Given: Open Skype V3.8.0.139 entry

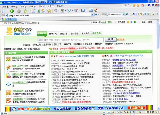Looking at the screenshot, I should [69, 69].
